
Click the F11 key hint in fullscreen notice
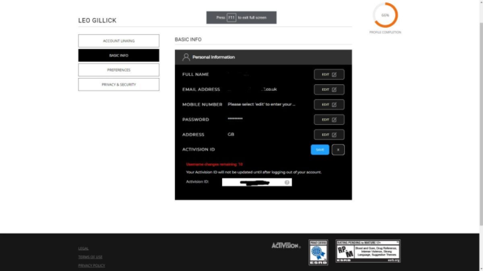click(x=231, y=18)
